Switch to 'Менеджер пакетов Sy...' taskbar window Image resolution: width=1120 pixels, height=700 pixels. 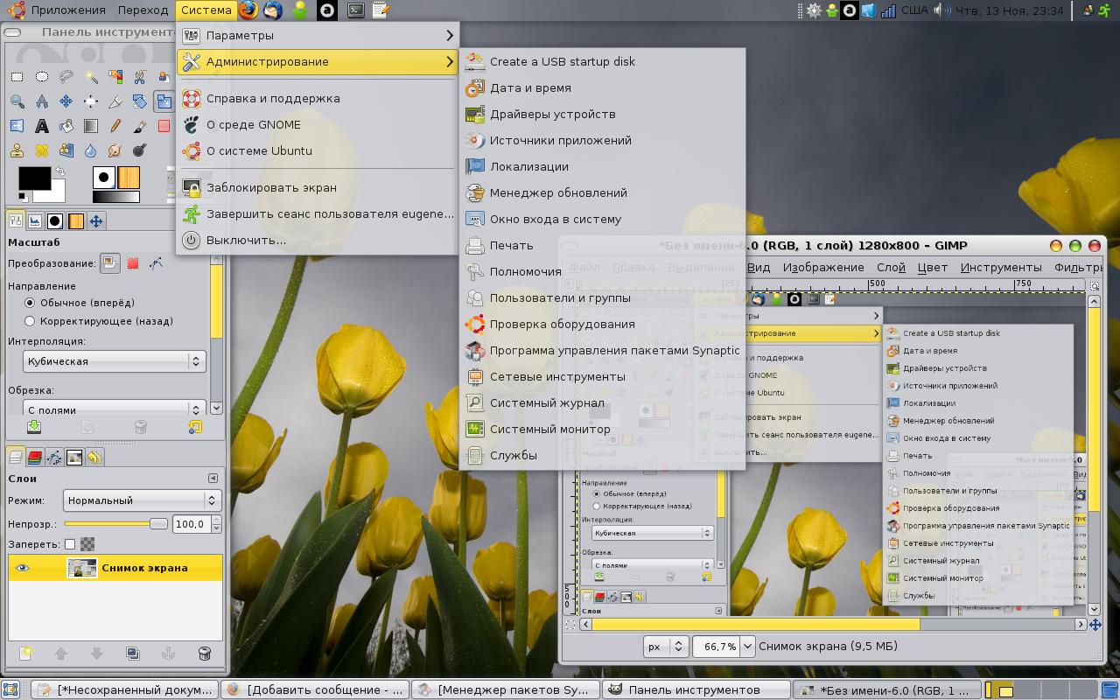pyautogui.click(x=505, y=689)
